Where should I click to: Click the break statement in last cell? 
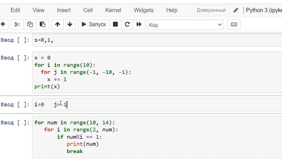click(74, 151)
